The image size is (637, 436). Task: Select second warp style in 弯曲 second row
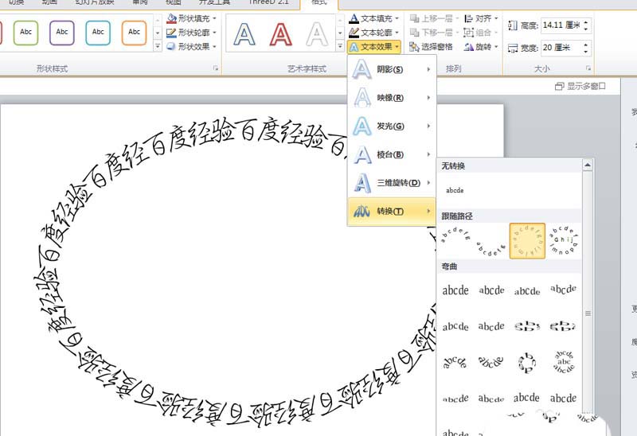[x=491, y=326]
